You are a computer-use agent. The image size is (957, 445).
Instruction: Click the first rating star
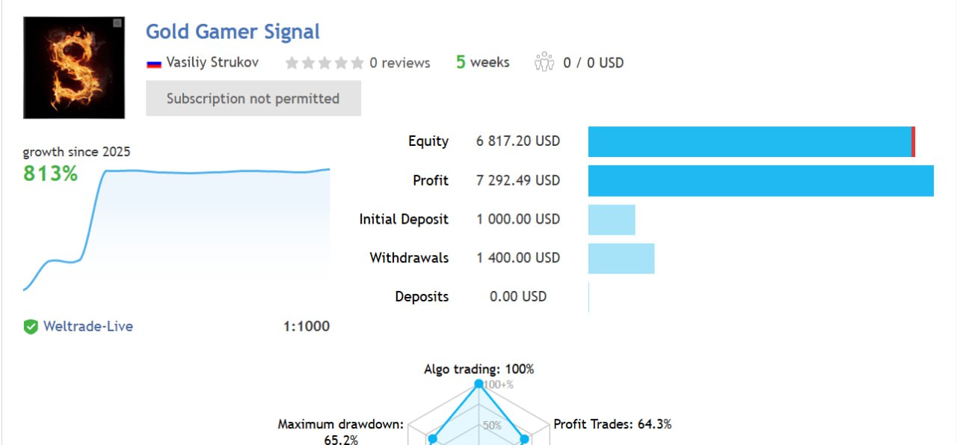tap(292, 64)
